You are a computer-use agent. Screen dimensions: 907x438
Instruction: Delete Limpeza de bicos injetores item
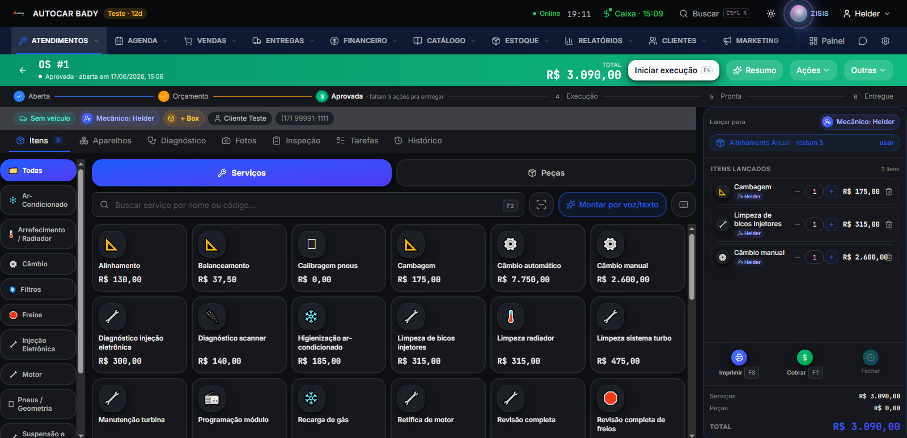(x=889, y=224)
